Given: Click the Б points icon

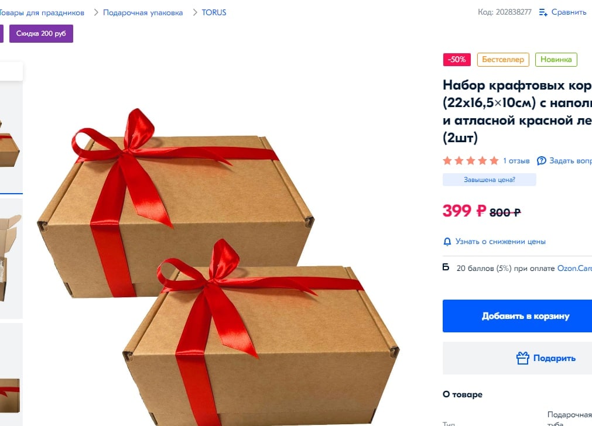Looking at the screenshot, I should click(446, 267).
